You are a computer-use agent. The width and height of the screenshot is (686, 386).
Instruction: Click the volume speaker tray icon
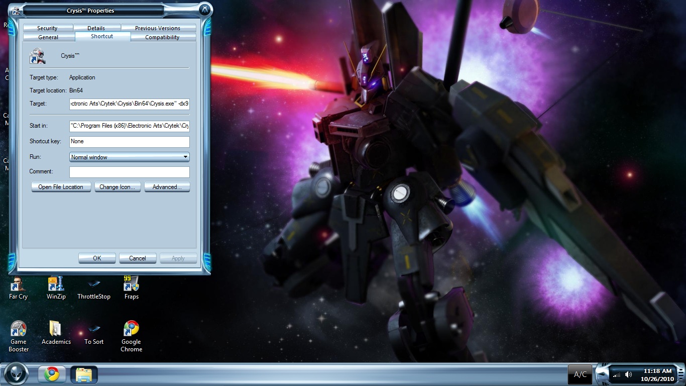tap(629, 374)
